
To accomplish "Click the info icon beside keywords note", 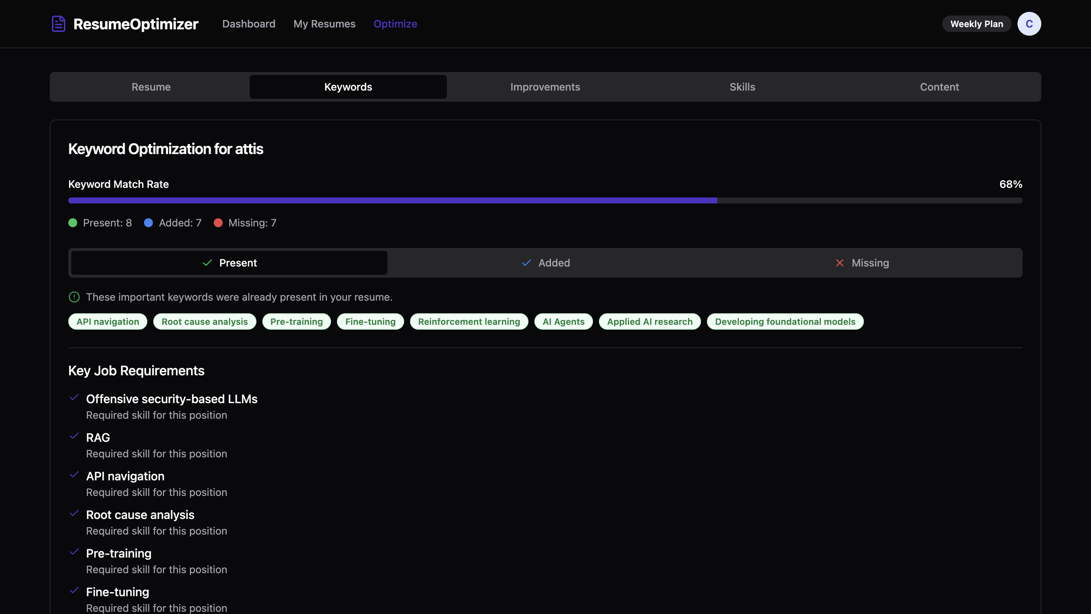I will (x=74, y=297).
